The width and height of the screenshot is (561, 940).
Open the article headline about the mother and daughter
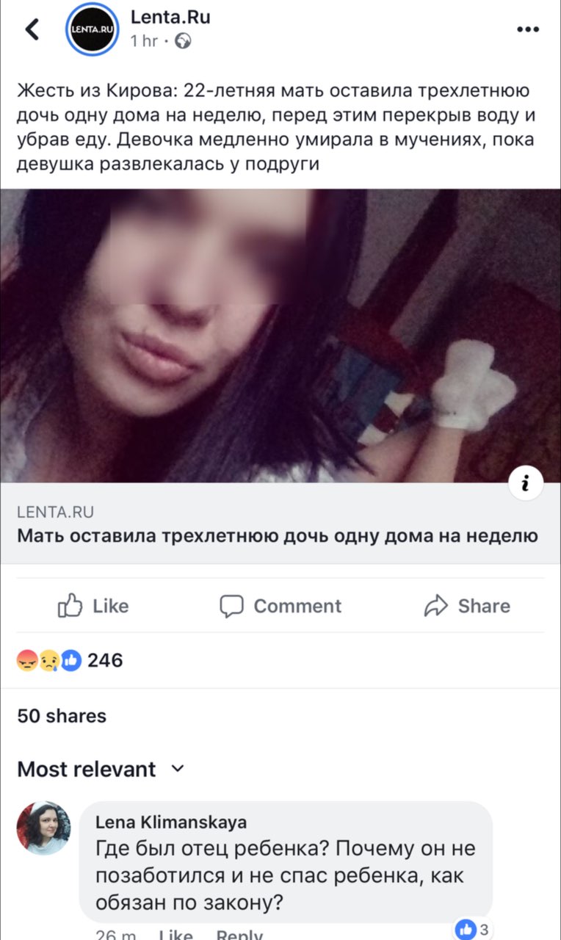(x=278, y=535)
